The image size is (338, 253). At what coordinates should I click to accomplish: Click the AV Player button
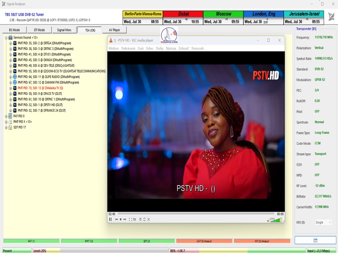click(x=114, y=30)
